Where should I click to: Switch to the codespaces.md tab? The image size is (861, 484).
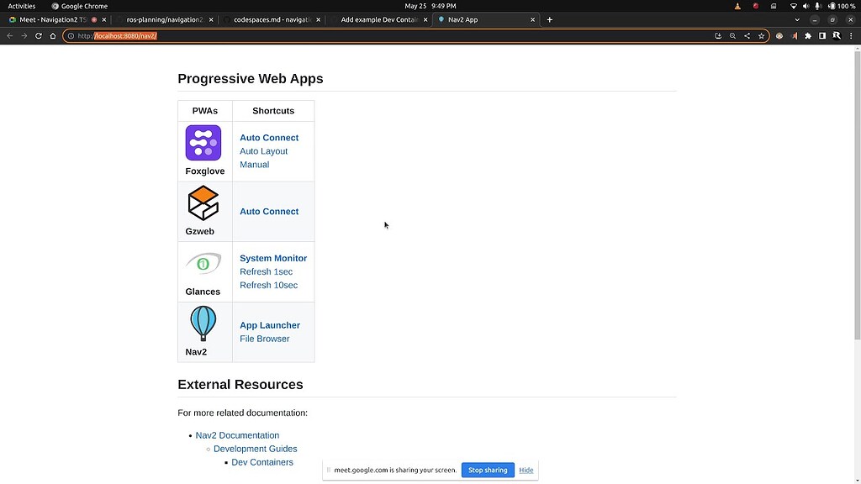(x=272, y=20)
